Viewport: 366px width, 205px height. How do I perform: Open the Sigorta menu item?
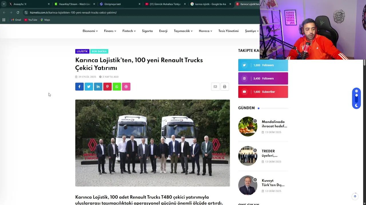tap(147, 31)
